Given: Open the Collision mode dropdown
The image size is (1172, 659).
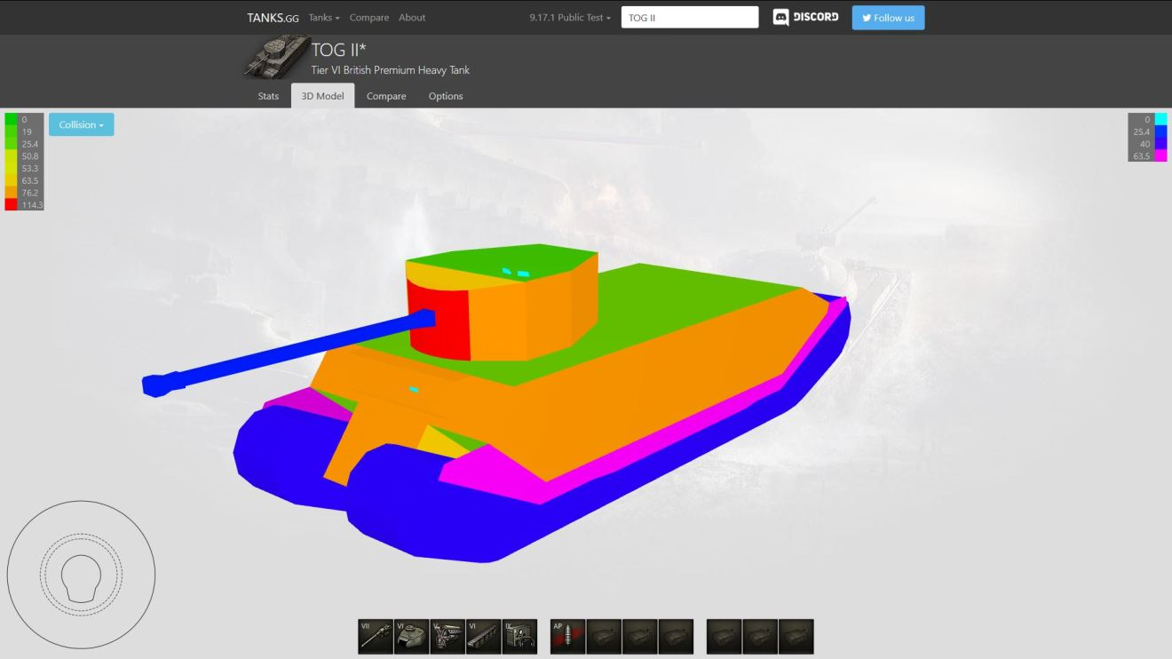Looking at the screenshot, I should 81,125.
